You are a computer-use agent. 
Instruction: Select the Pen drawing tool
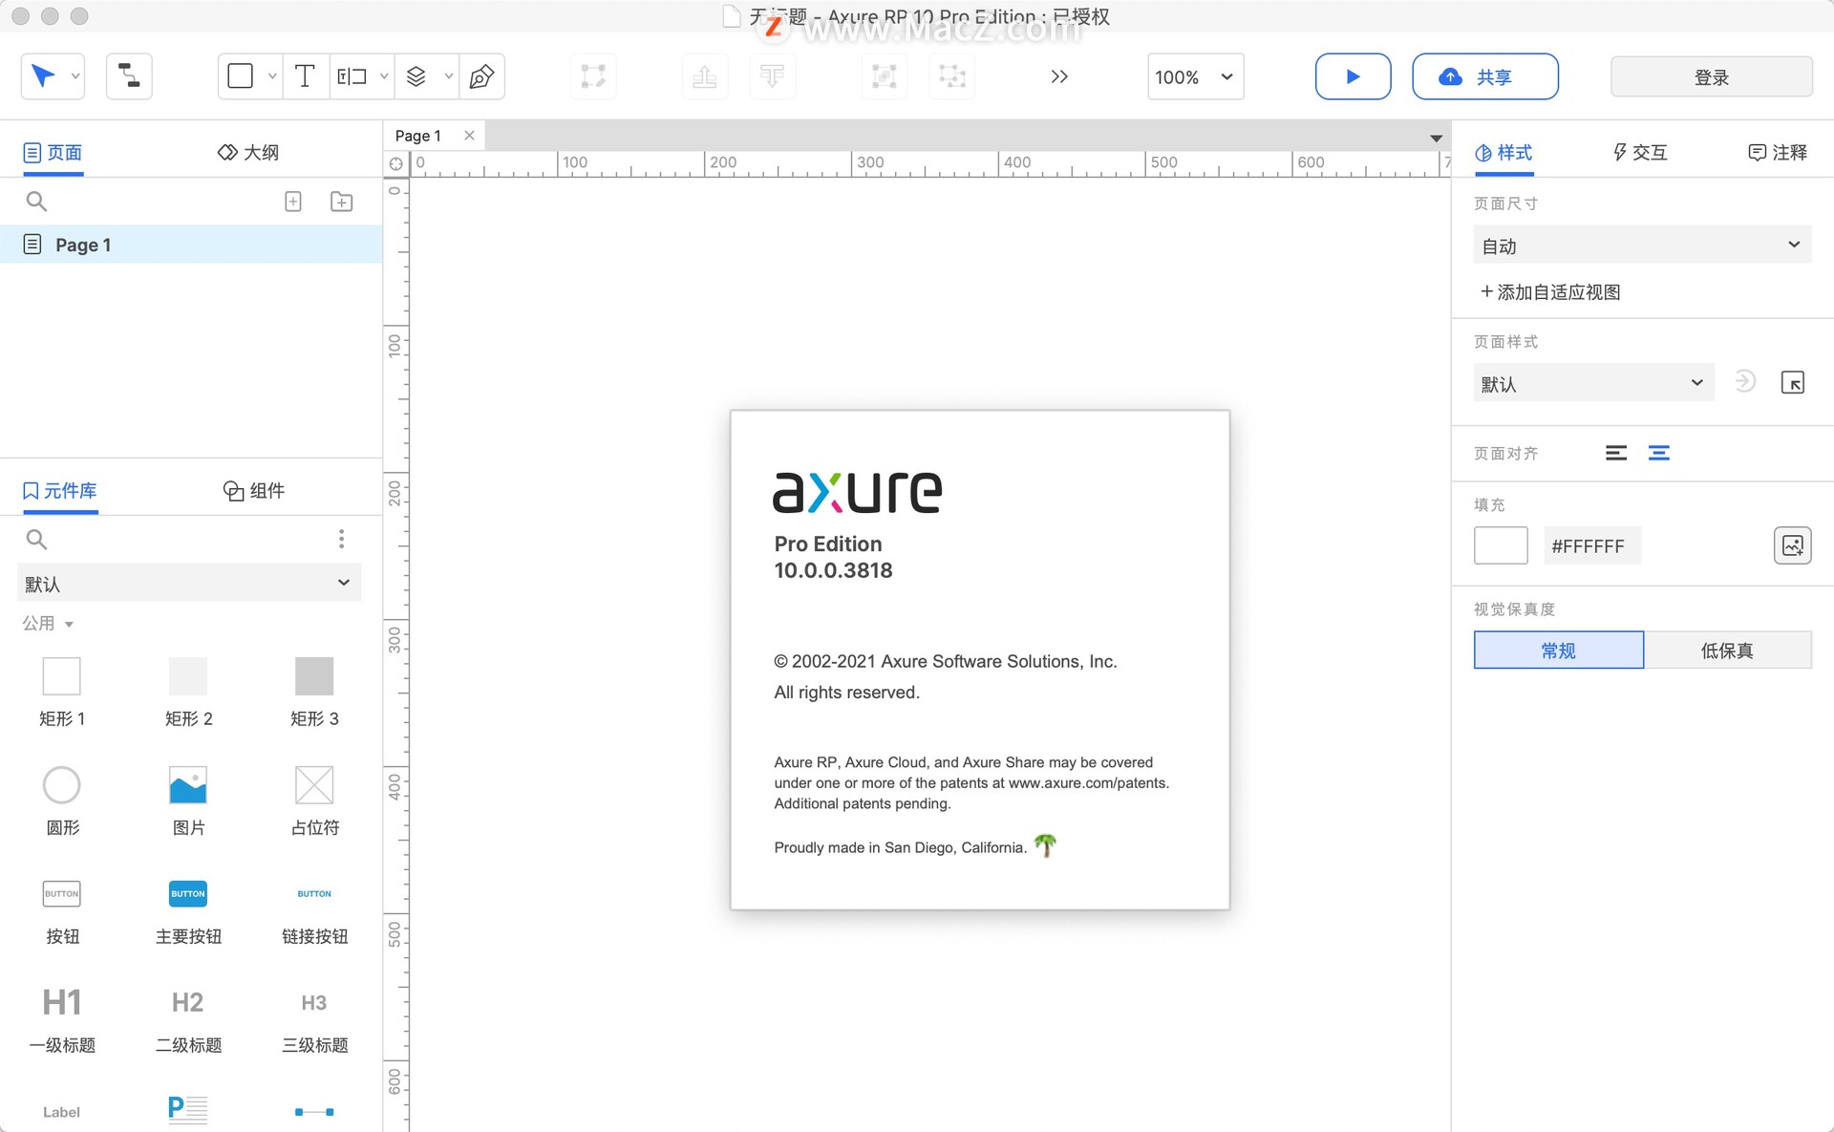tap(482, 76)
